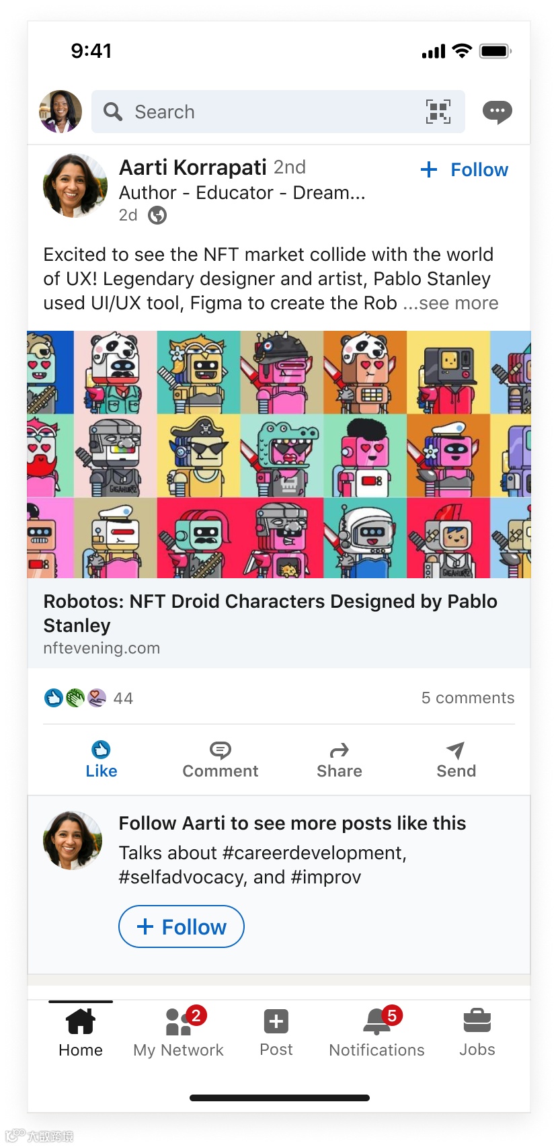Go to the Jobs tab
The width and height of the screenshot is (558, 1147).
pos(477,1032)
